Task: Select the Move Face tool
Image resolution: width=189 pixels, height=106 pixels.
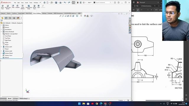Action: (x=3, y=7)
